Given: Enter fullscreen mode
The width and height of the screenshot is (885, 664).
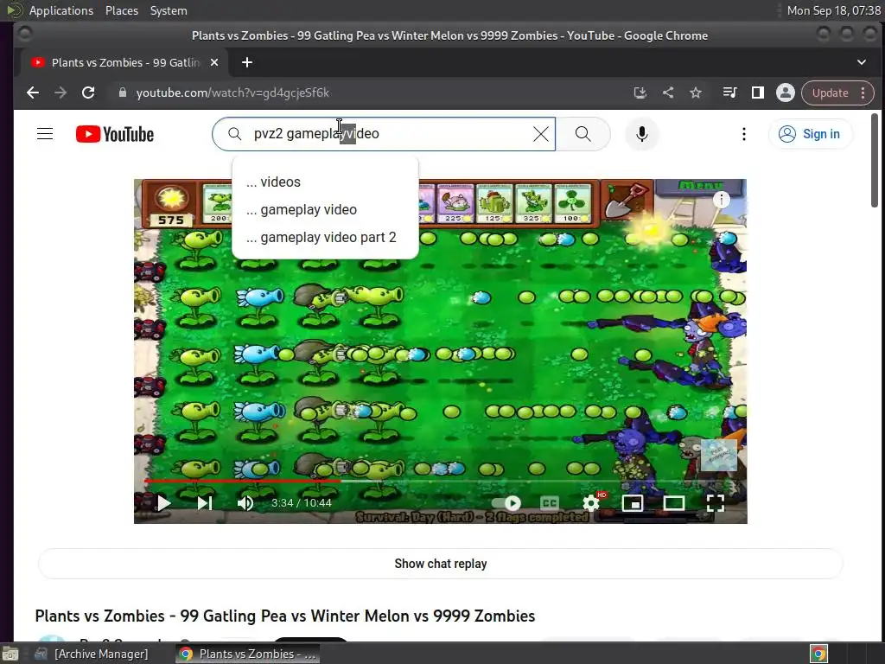Looking at the screenshot, I should pyautogui.click(x=715, y=502).
